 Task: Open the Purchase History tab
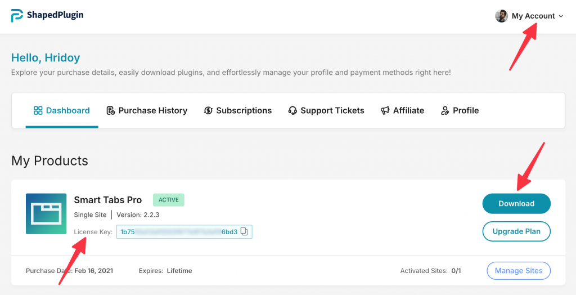147,110
